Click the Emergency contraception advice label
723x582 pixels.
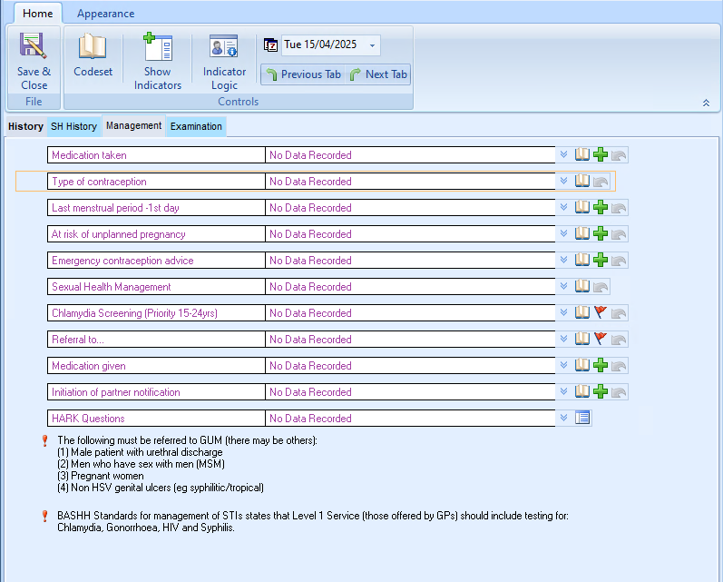pyautogui.click(x=122, y=261)
